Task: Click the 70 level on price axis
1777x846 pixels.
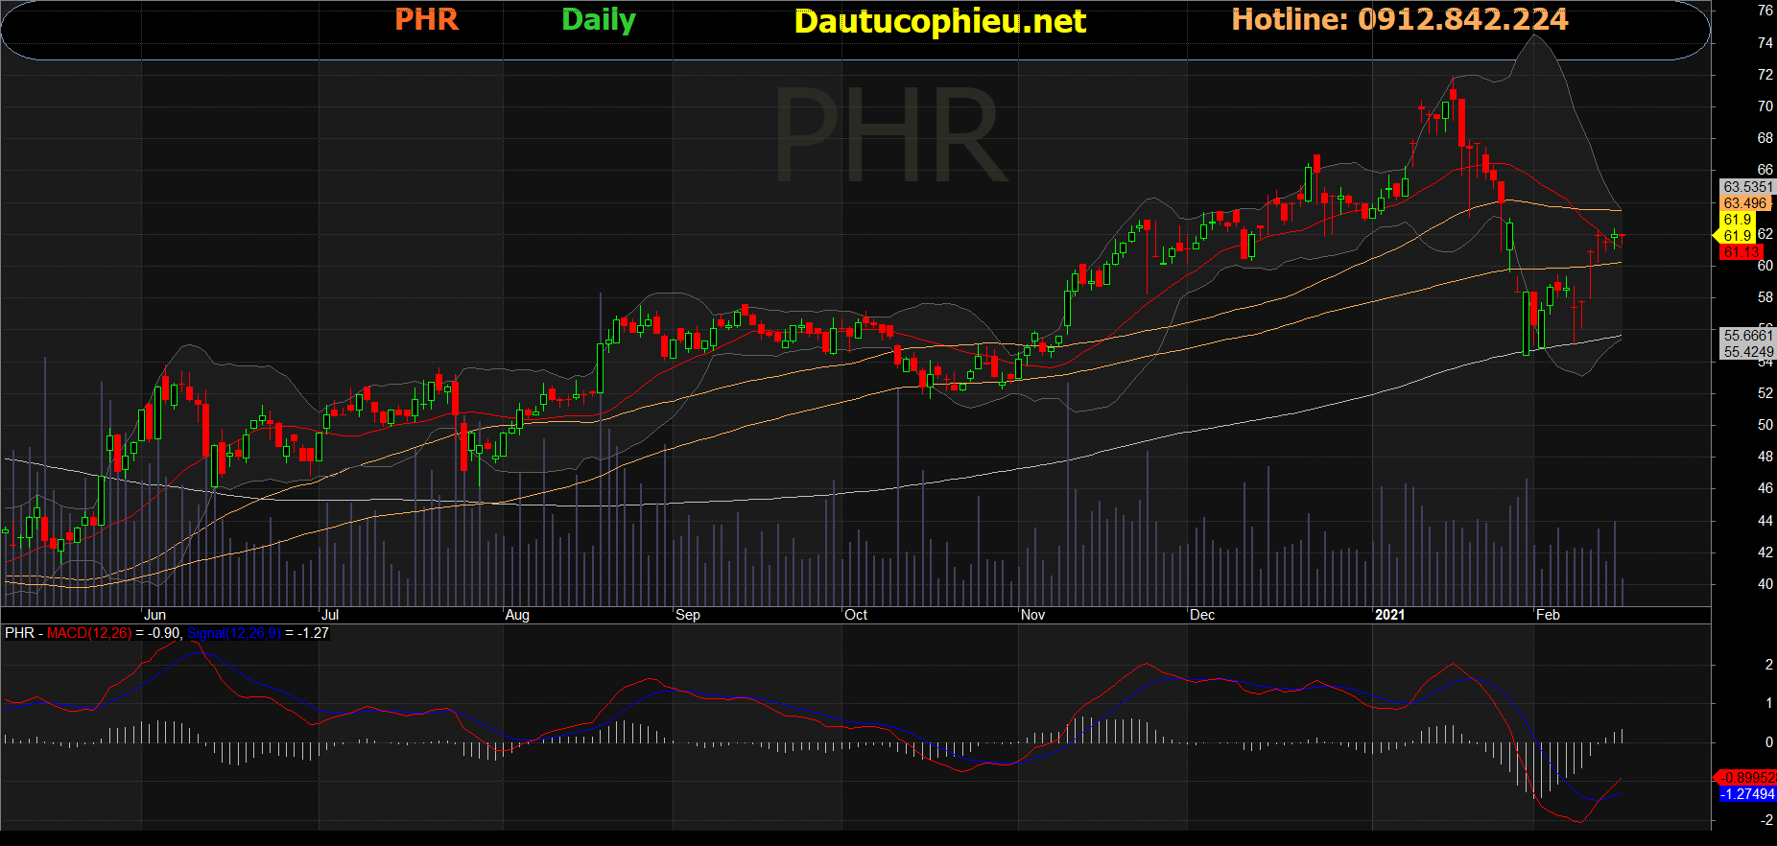Action: [x=1765, y=106]
